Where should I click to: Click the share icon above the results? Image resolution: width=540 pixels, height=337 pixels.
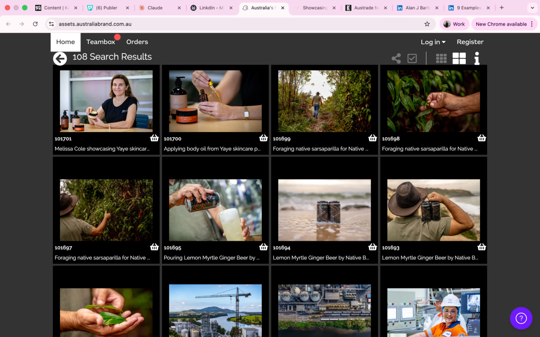(396, 58)
